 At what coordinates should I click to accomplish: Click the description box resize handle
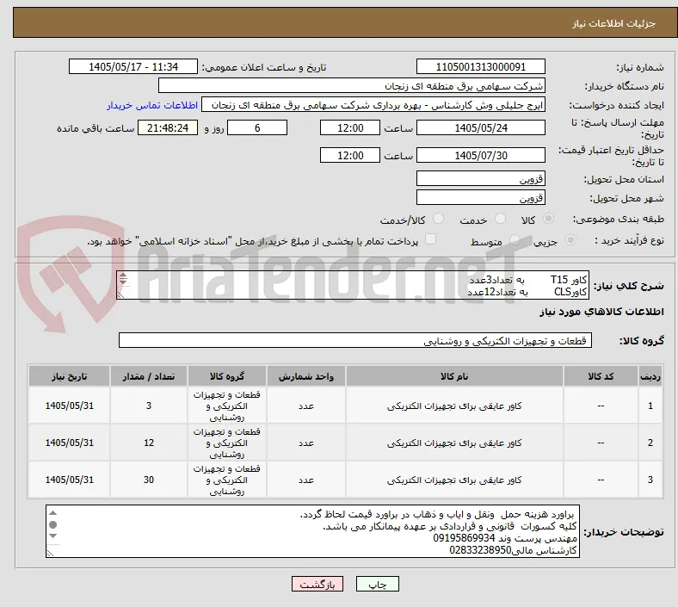point(120,294)
